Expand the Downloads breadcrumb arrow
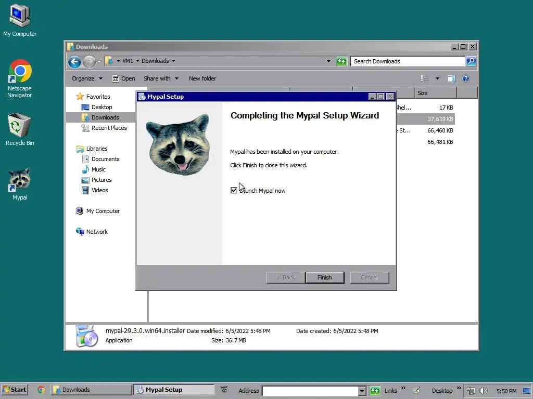The height and width of the screenshot is (399, 533). click(x=173, y=61)
